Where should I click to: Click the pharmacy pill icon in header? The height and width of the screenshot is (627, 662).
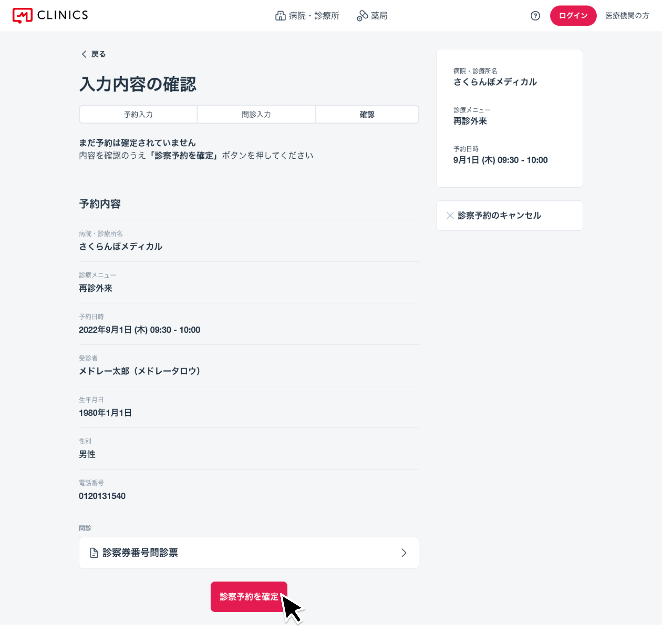point(363,16)
